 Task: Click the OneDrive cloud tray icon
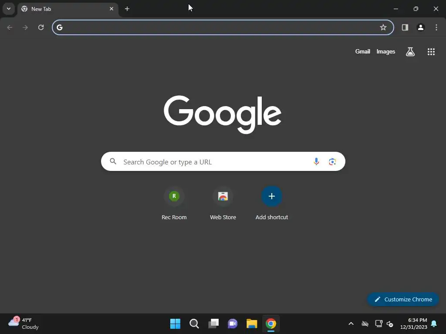point(365,324)
